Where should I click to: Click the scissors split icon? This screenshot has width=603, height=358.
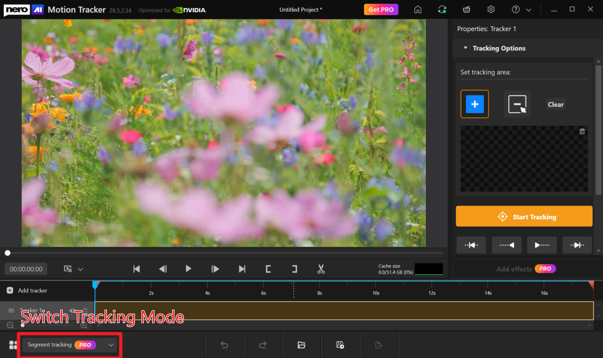coord(321,269)
